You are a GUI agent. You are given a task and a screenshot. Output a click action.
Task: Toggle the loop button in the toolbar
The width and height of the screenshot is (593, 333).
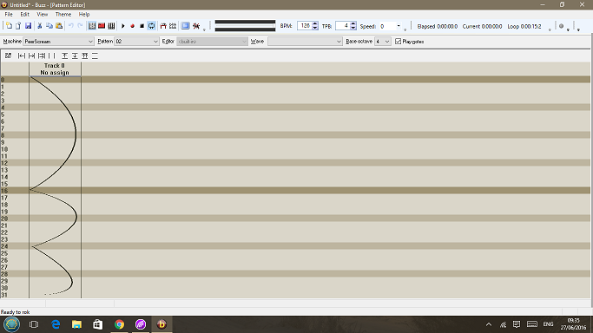tap(152, 26)
